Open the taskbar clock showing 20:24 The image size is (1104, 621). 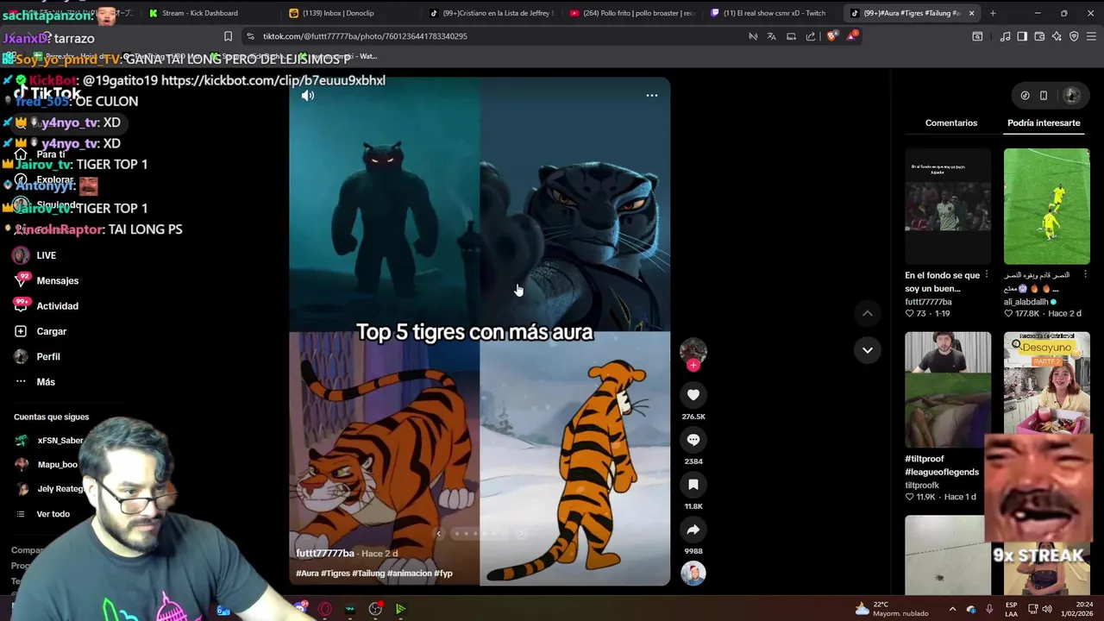pyautogui.click(x=1078, y=610)
